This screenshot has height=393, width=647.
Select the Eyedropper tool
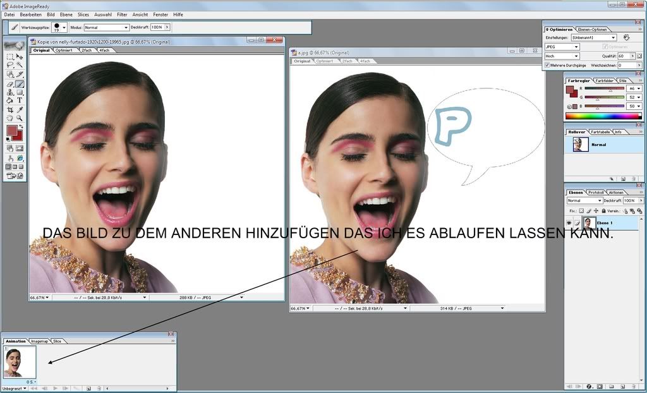pyautogui.click(x=20, y=109)
